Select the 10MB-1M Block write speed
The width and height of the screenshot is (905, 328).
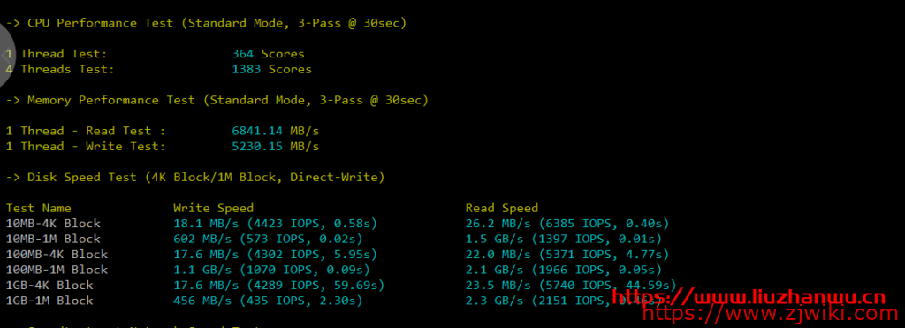click(x=268, y=239)
